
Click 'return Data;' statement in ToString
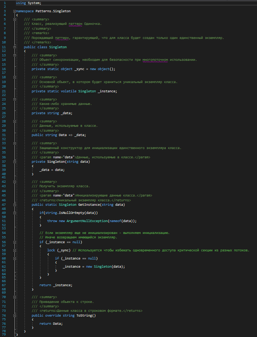coord(51,324)
